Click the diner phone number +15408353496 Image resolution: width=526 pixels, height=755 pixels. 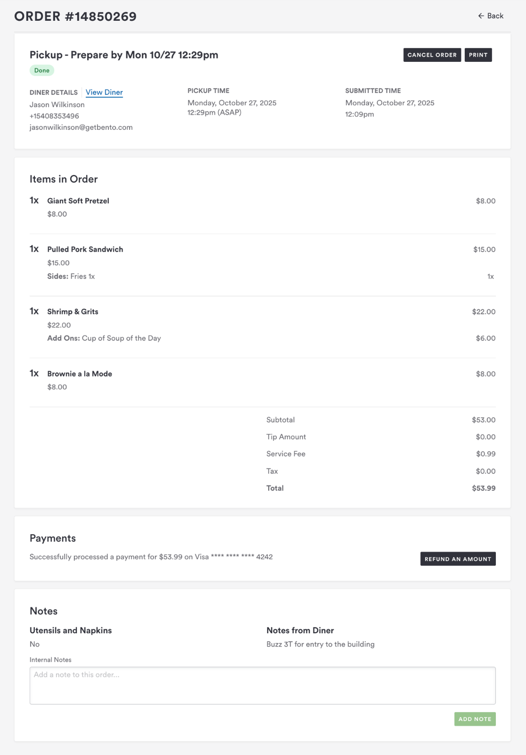pos(54,116)
